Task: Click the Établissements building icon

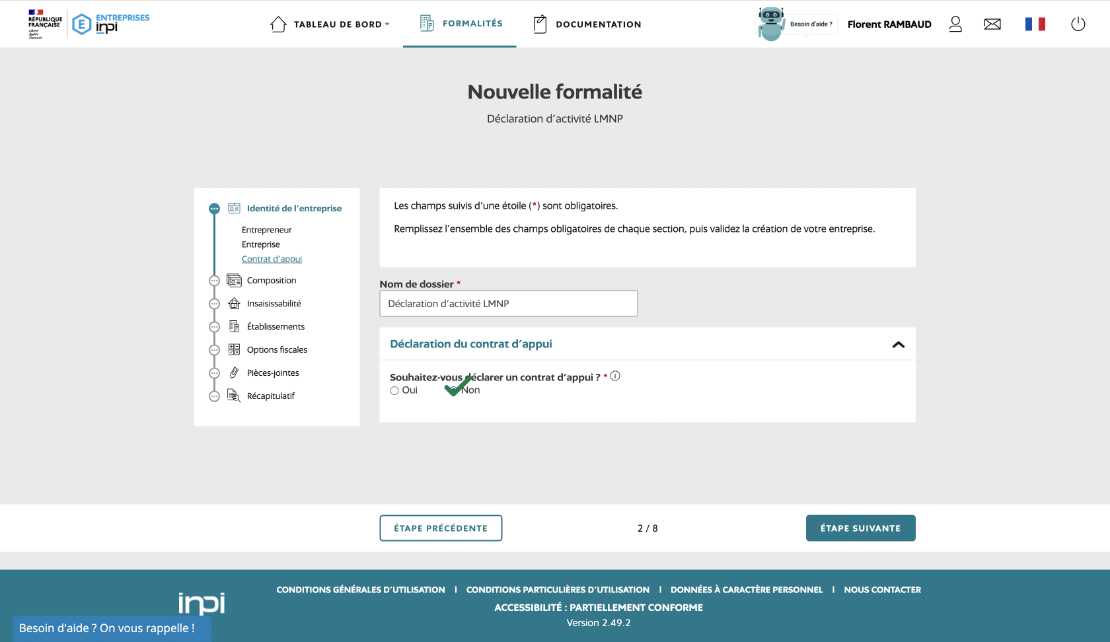Action: (234, 327)
